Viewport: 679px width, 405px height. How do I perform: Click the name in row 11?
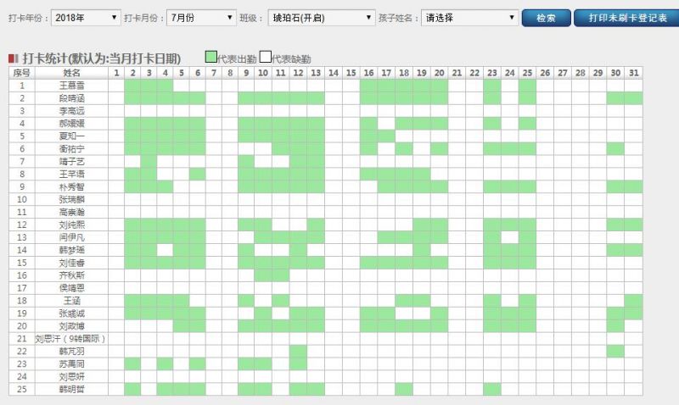click(x=71, y=212)
